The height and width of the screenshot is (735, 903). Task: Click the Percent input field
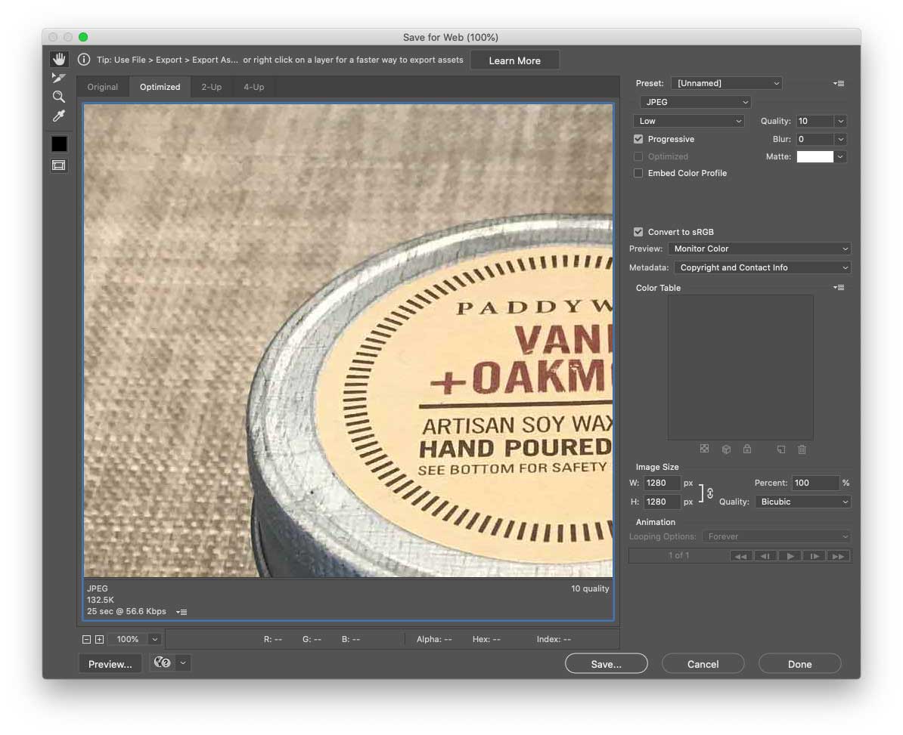click(815, 483)
